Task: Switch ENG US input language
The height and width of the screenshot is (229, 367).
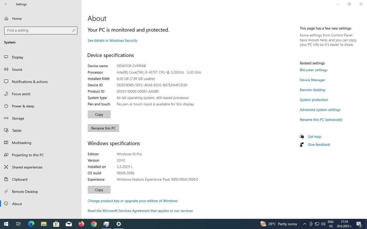Action: (x=331, y=224)
